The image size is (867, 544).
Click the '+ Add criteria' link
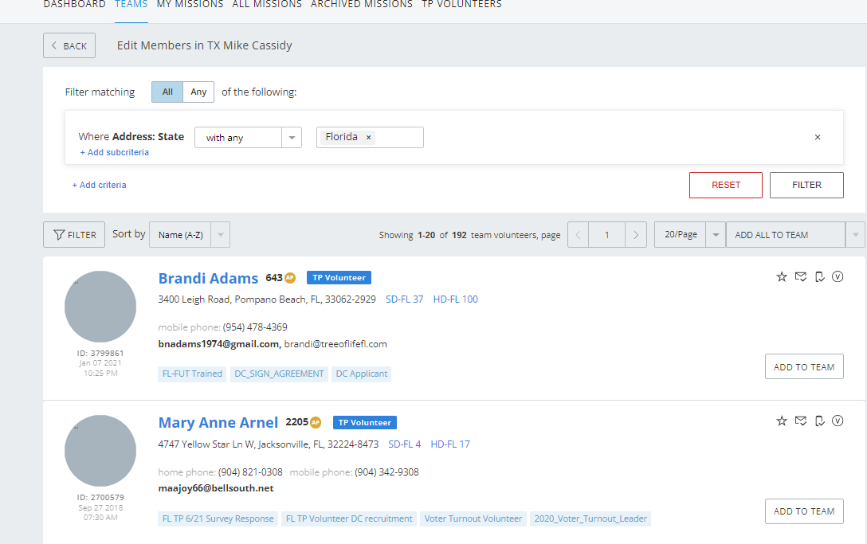99,185
